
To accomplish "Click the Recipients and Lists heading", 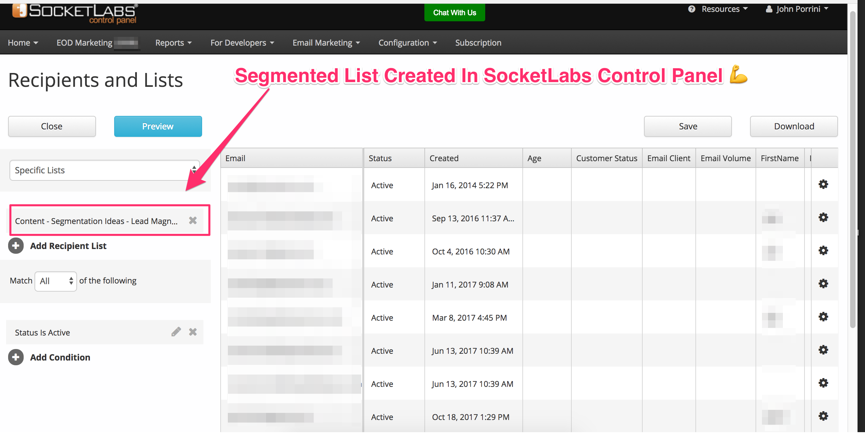I will coord(96,80).
